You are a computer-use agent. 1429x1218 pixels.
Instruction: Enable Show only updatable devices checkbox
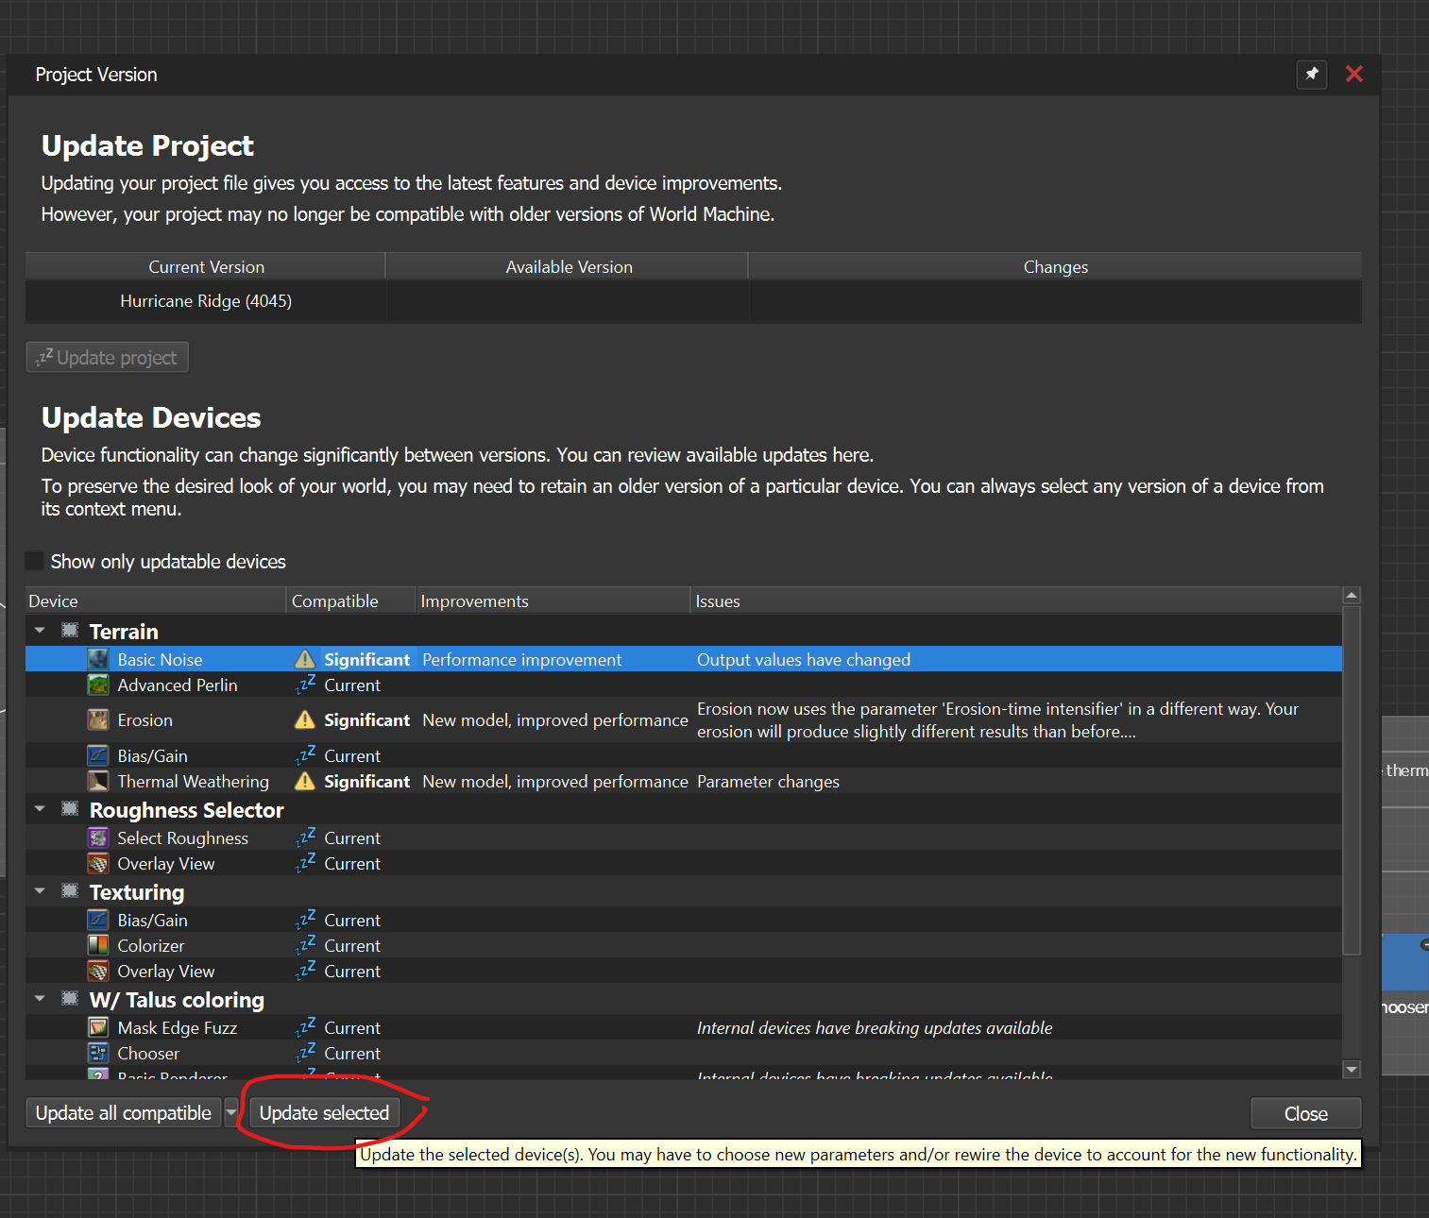click(x=35, y=561)
